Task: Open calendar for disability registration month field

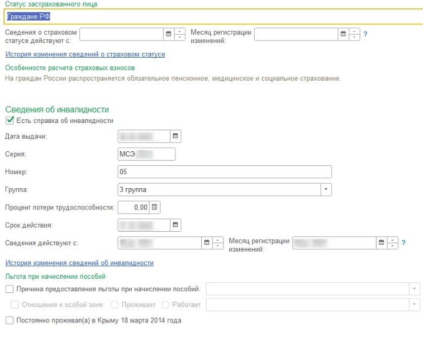Action: pos(381,242)
